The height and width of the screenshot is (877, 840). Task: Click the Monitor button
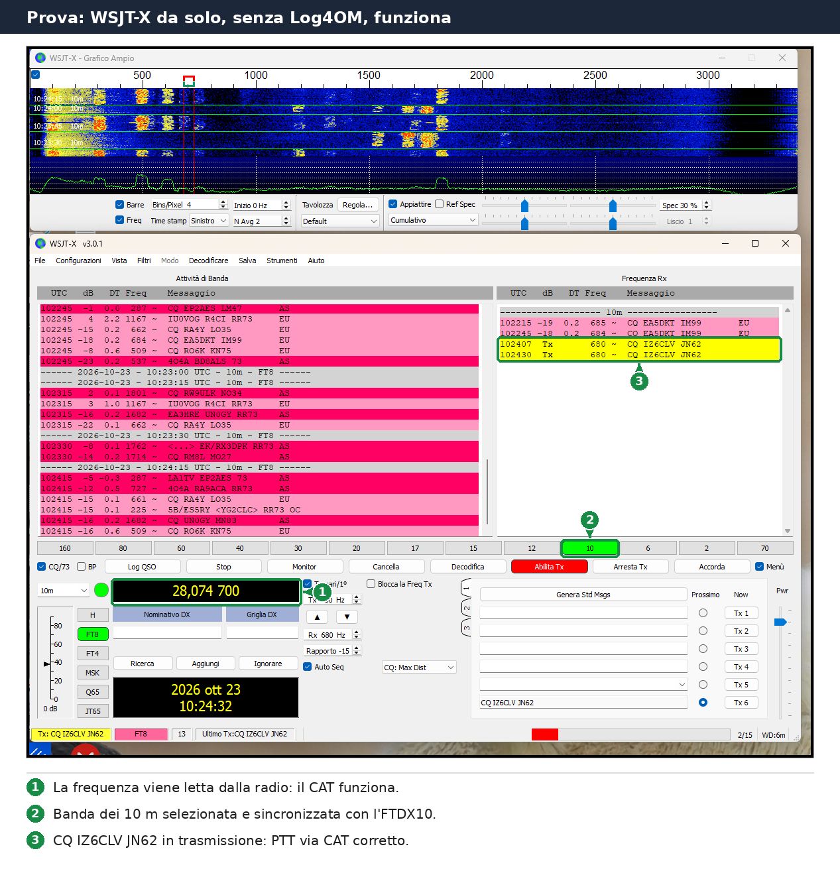(304, 567)
